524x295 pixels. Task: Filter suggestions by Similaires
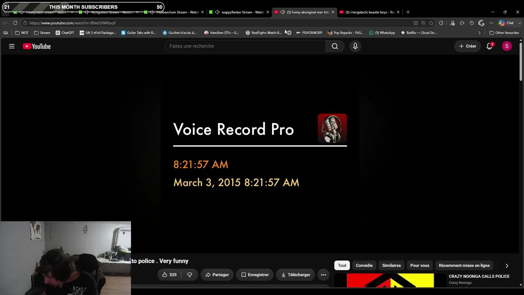tap(391, 265)
